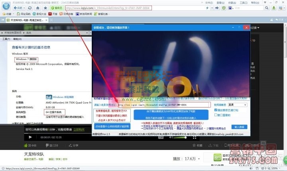Viewport: 287px width, 171px height.
Task: Click the video player volume slider
Action: 179,138
